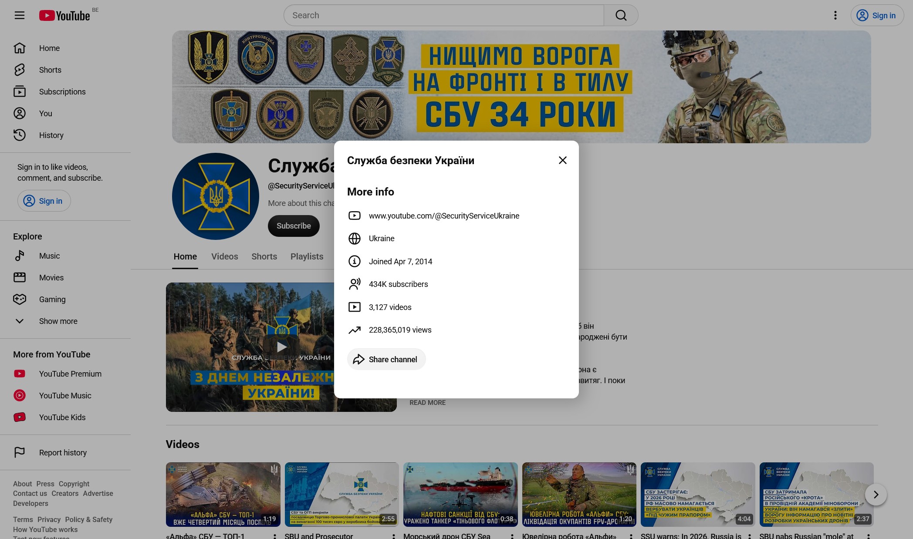
Task: Click READ MORE under the description
Action: pyautogui.click(x=427, y=403)
